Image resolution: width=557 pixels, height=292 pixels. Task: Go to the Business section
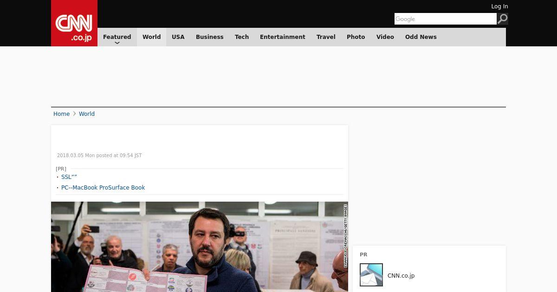click(210, 37)
